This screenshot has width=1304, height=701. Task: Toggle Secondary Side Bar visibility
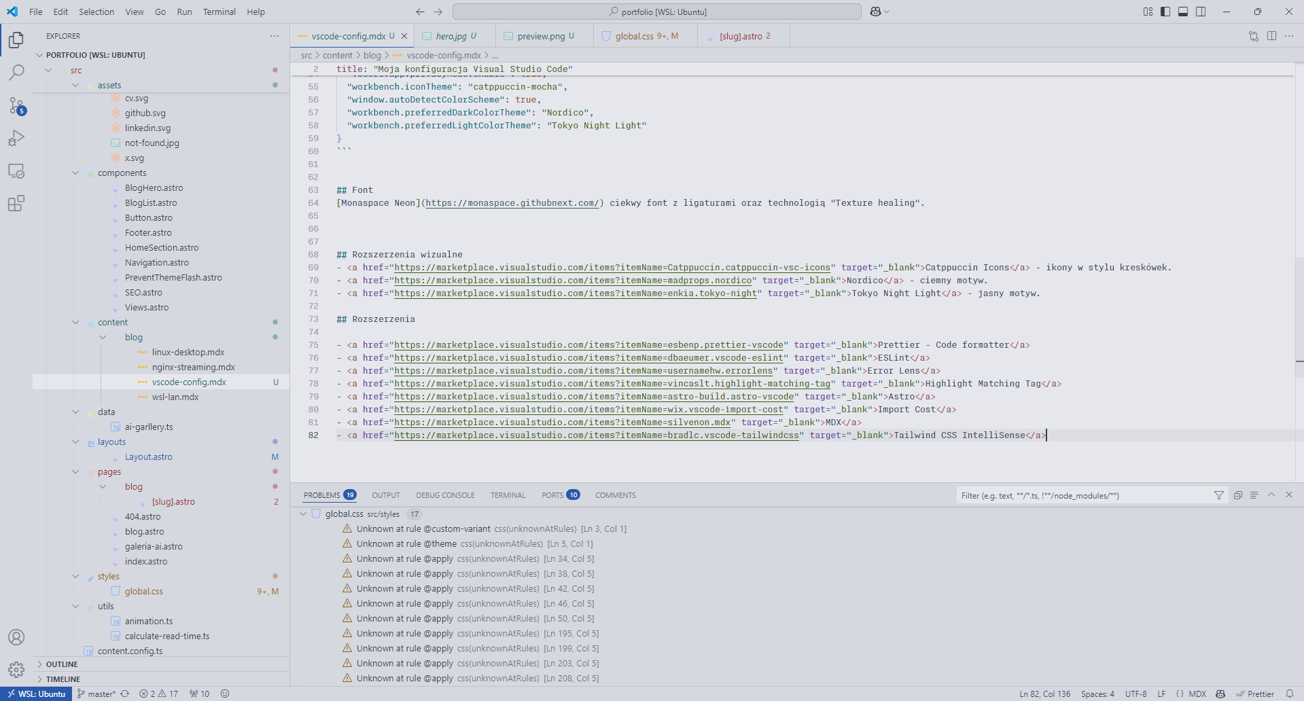point(1201,12)
